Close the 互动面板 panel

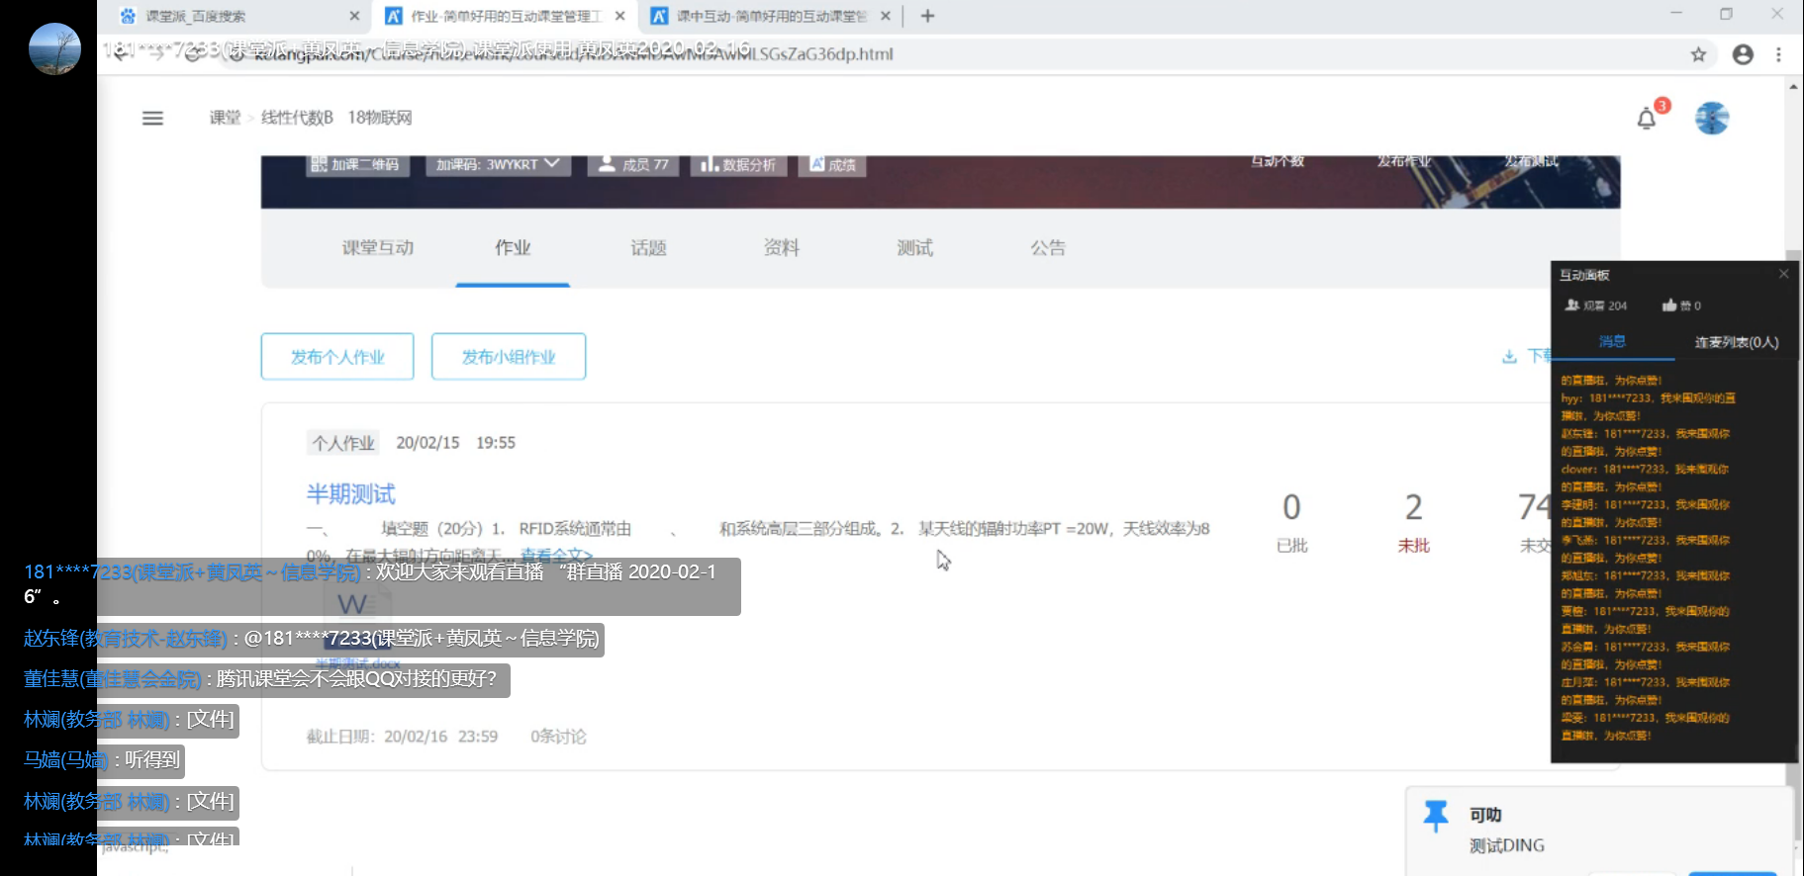(1783, 274)
